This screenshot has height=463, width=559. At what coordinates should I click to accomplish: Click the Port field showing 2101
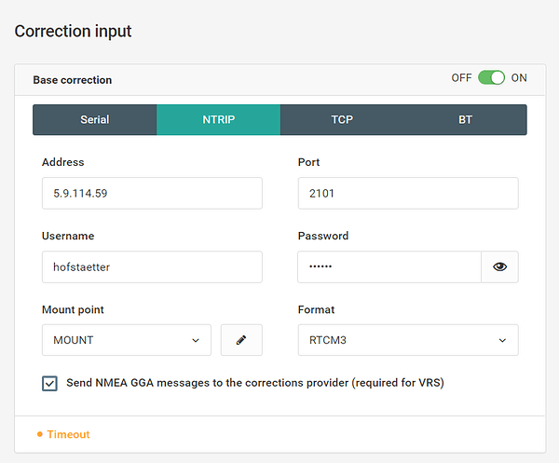(408, 193)
